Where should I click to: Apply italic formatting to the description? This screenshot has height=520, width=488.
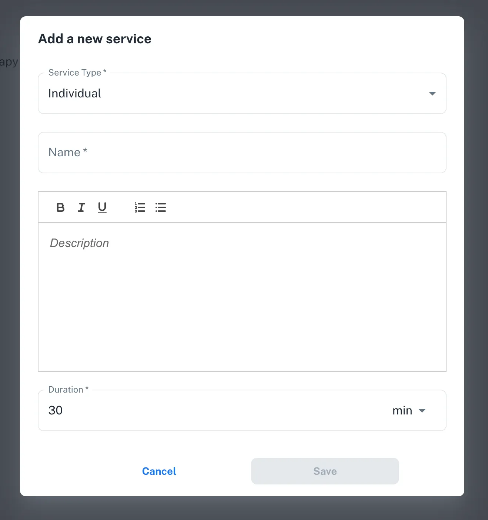click(81, 207)
